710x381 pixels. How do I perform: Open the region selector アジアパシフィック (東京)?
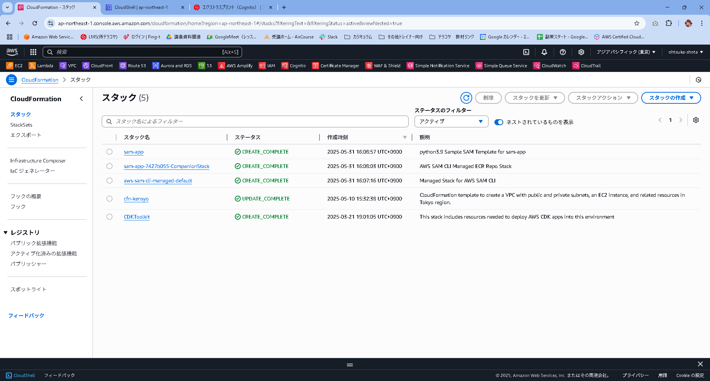[x=626, y=52]
